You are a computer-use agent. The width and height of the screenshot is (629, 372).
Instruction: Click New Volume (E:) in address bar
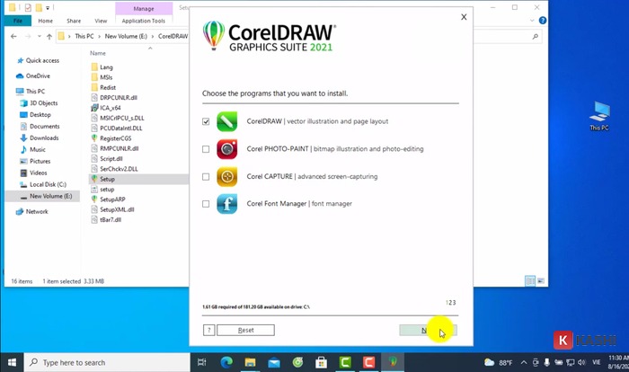point(126,36)
